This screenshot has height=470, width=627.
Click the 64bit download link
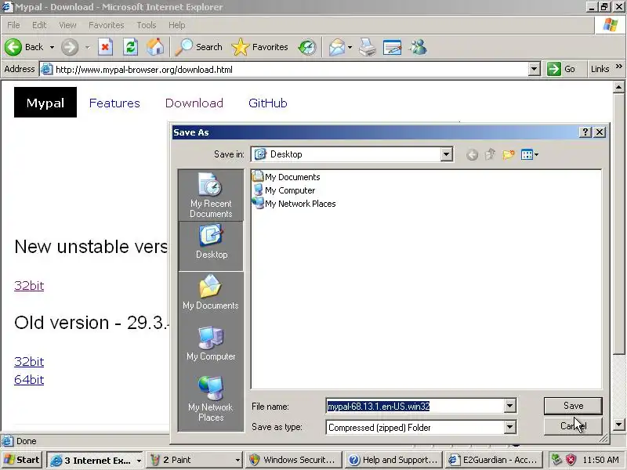pyautogui.click(x=29, y=380)
